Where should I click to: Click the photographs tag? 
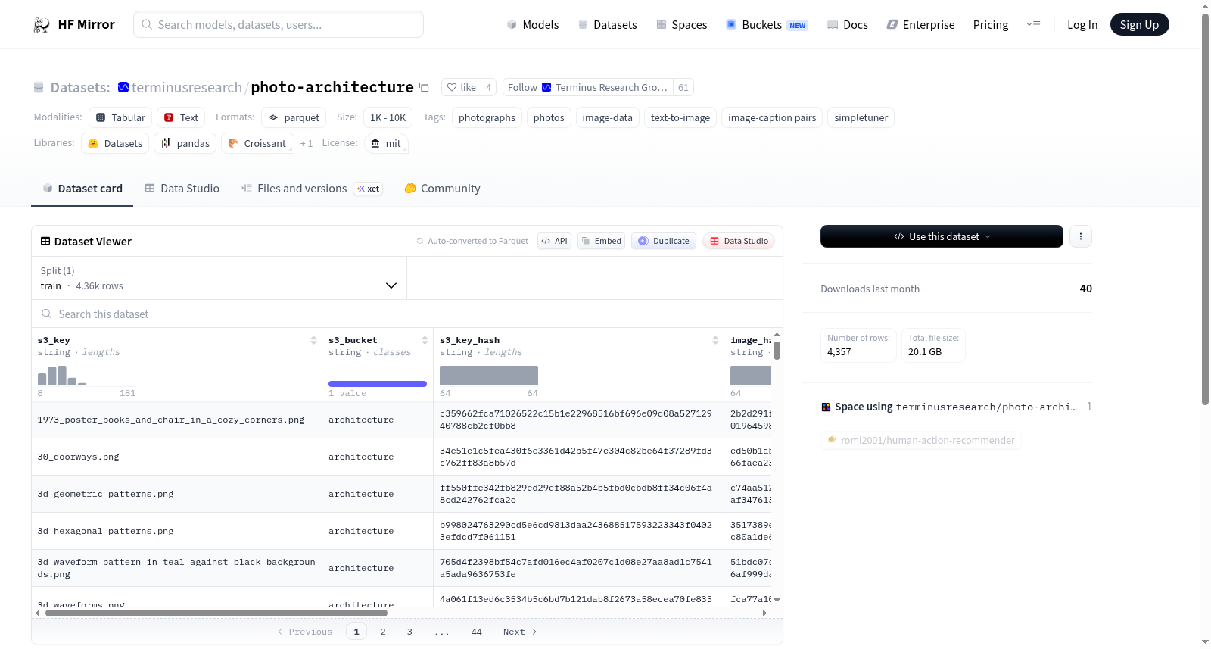point(487,118)
